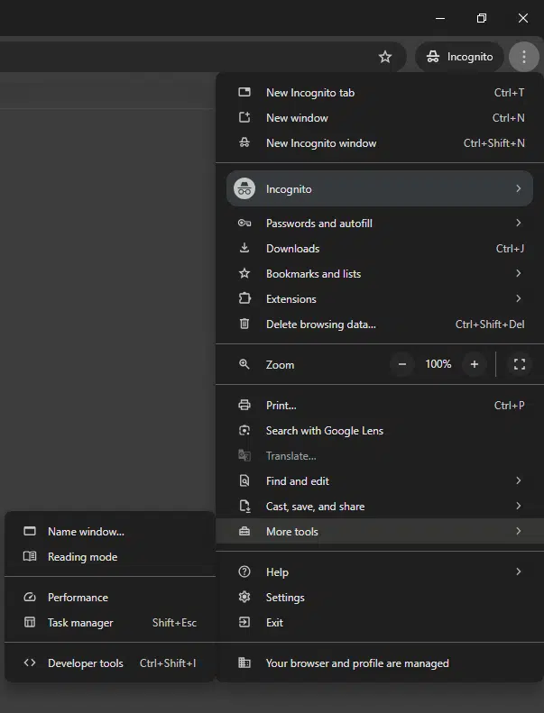Open a New Incognito tab
The image size is (544, 713).
click(309, 93)
